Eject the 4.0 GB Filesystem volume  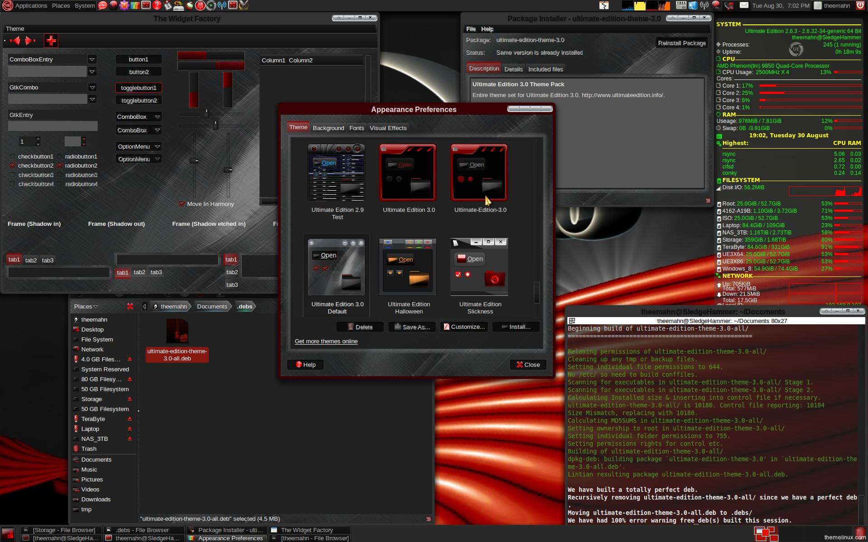click(x=130, y=359)
